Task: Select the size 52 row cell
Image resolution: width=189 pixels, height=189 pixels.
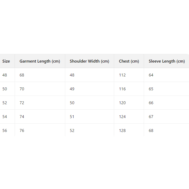Action: point(5,103)
